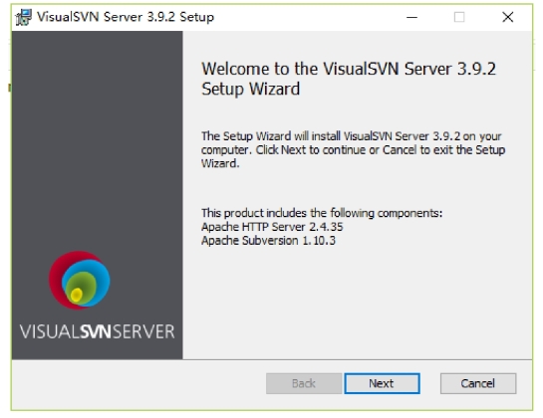The width and height of the screenshot is (543, 418).
Task: Click the VisualSVN concentric circles logo
Action: coord(80,281)
